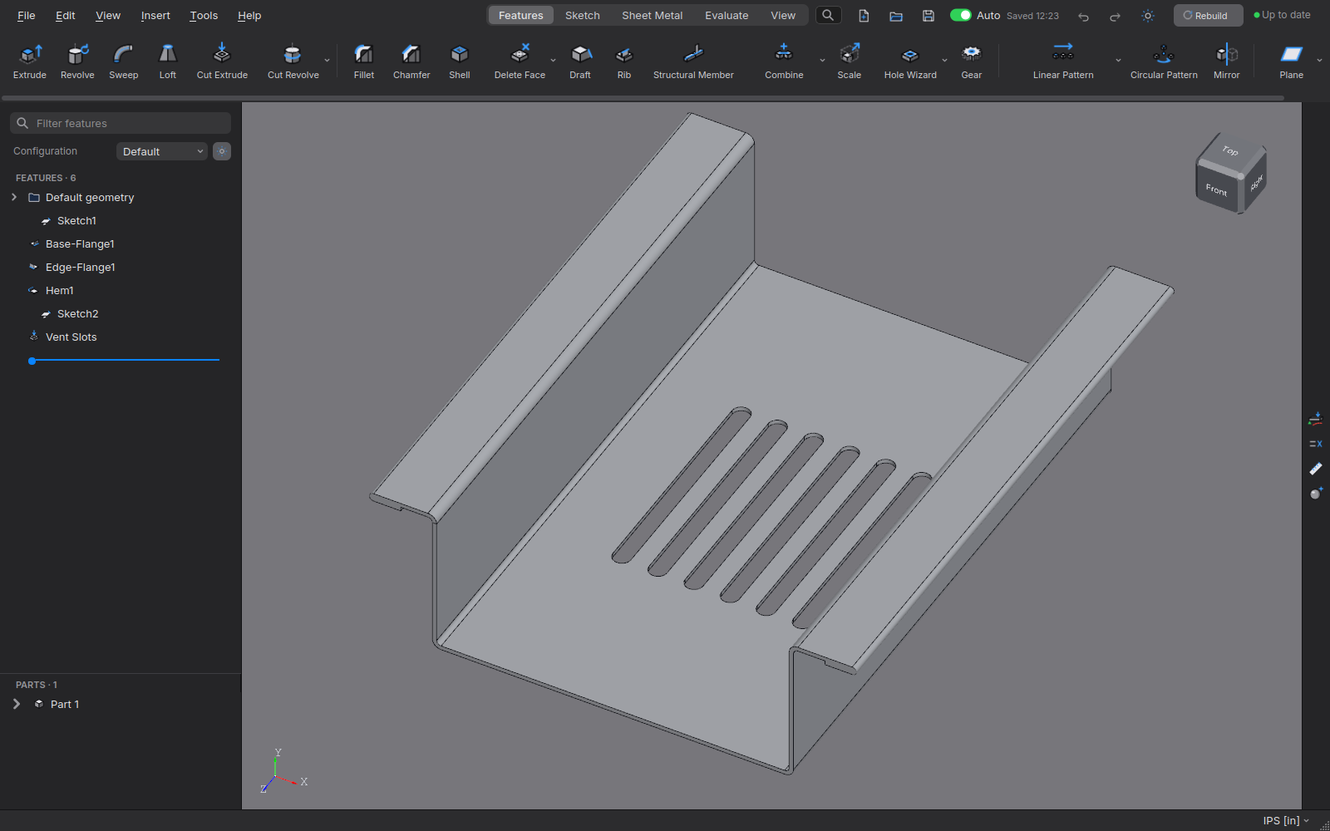Open the Structural Member tool
Image resolution: width=1330 pixels, height=831 pixels.
(x=693, y=61)
